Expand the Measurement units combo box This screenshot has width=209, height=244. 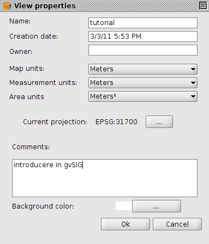click(x=143, y=83)
